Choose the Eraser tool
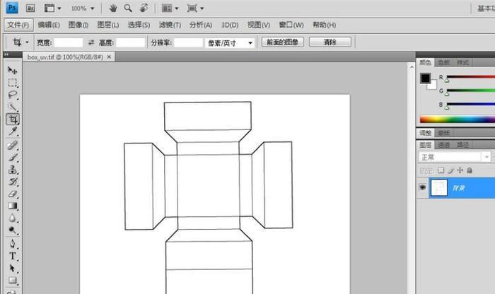The image size is (495, 294). (x=13, y=194)
